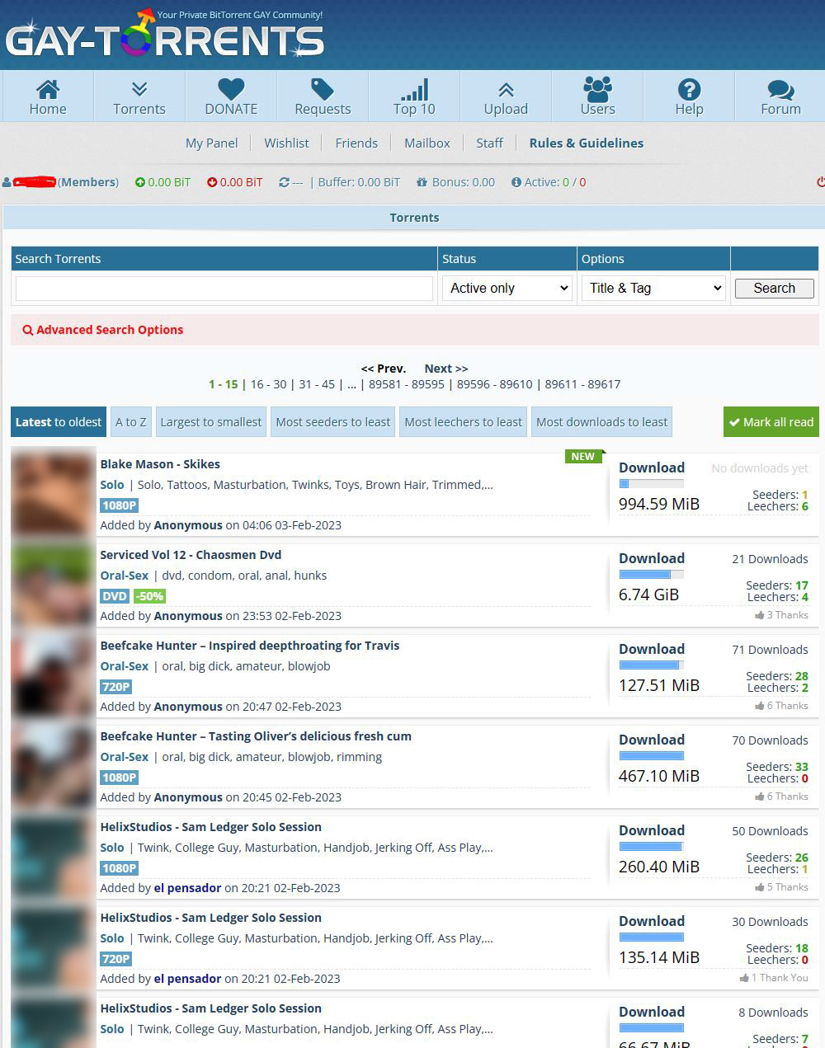Focus the Search Torrents text field
825x1048 pixels.
[x=224, y=289]
